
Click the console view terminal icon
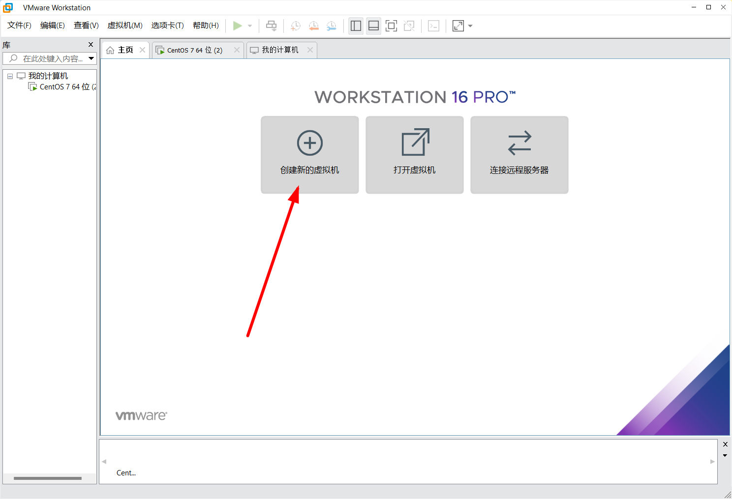[433, 26]
